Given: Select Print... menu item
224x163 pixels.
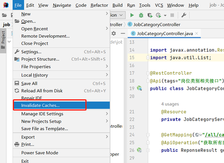Looking at the screenshot, I should click(x=61, y=144).
